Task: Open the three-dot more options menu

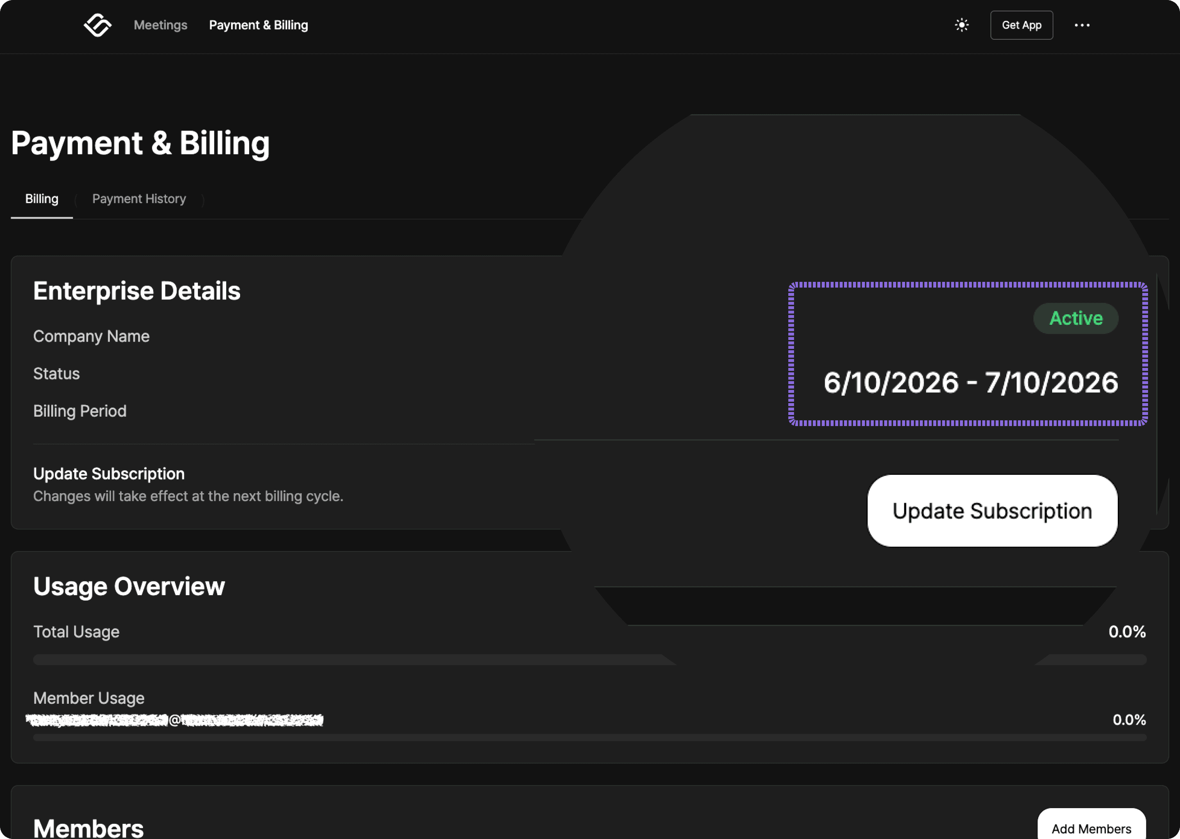Action: (x=1082, y=25)
